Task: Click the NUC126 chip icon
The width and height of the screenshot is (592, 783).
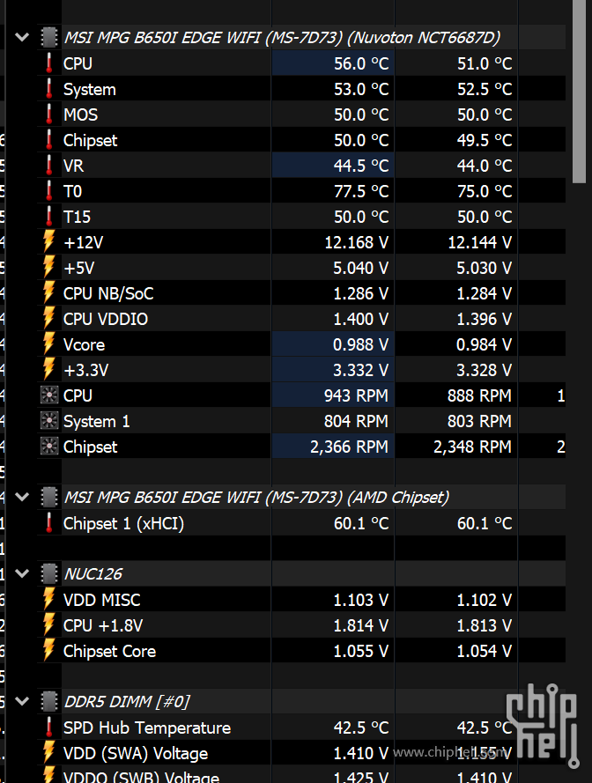Action: tap(49, 573)
